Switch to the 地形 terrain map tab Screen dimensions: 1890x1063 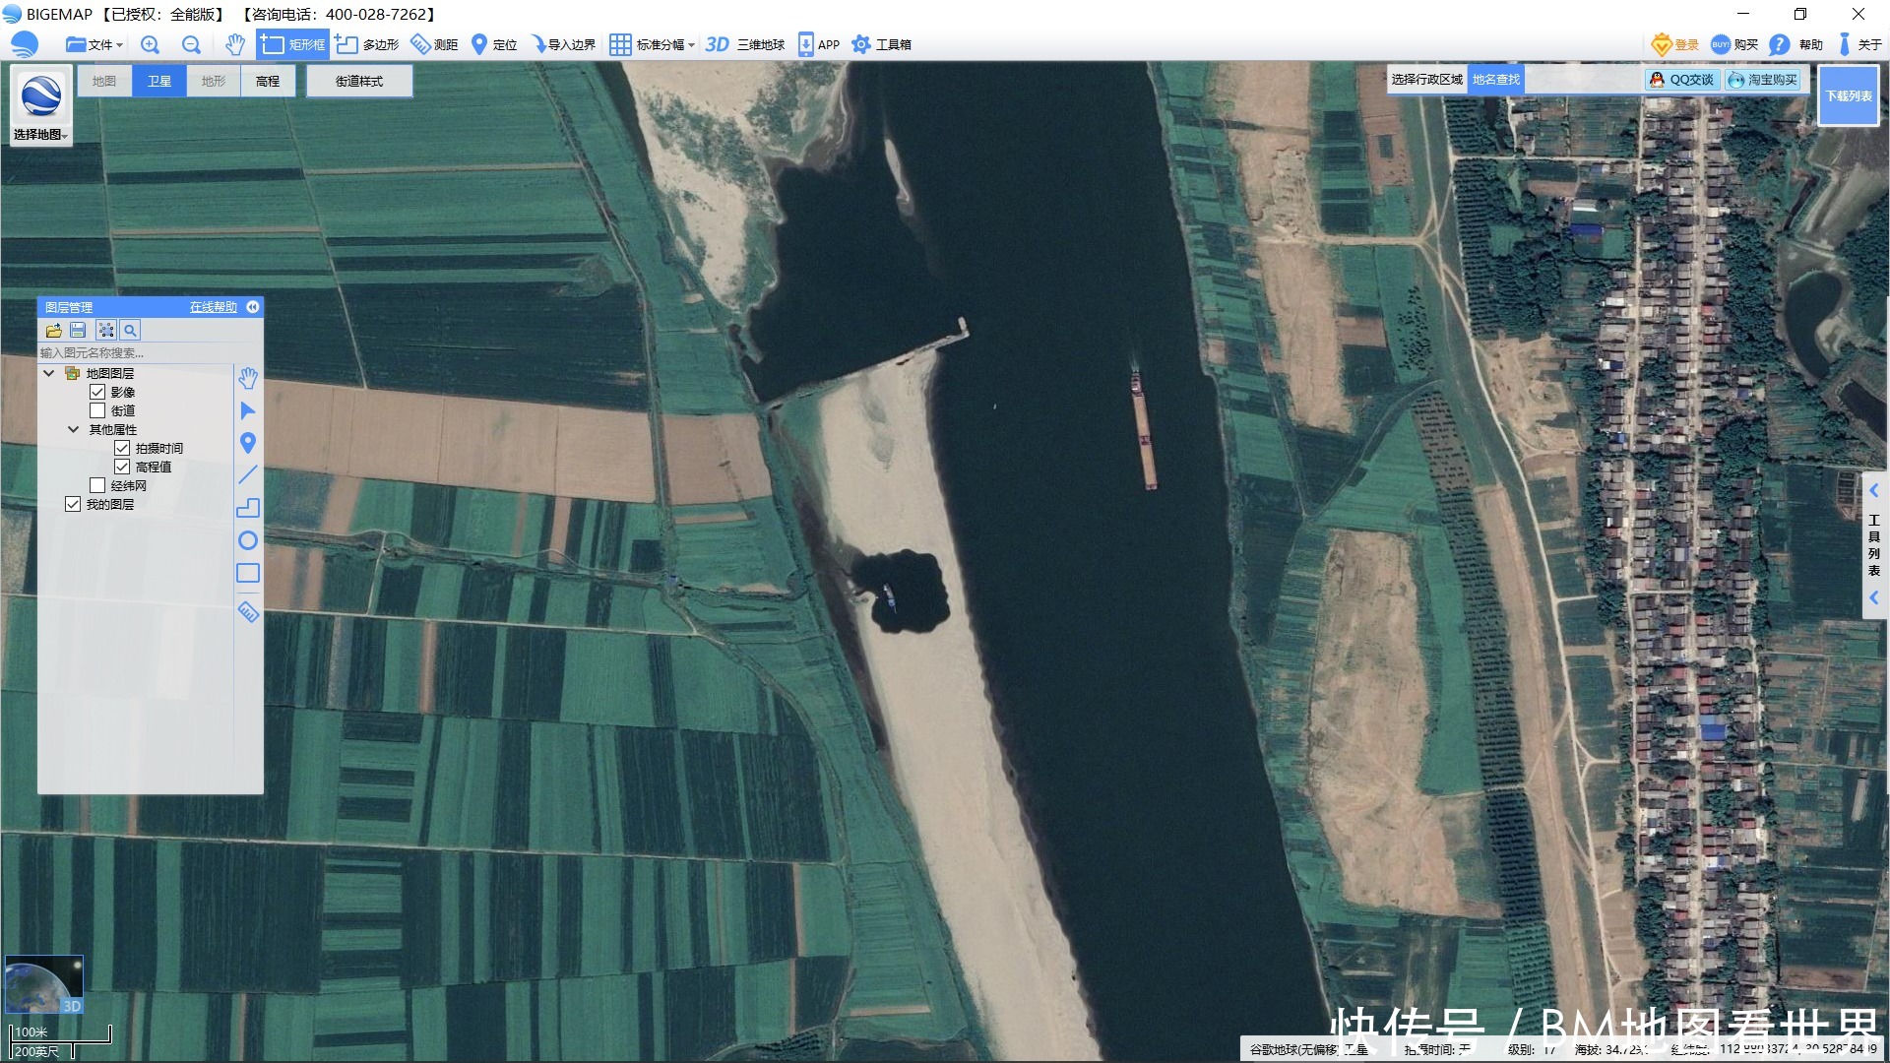click(214, 81)
